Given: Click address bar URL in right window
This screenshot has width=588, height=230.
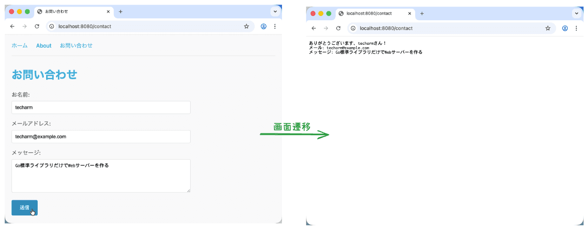Looking at the screenshot, I should (386, 28).
